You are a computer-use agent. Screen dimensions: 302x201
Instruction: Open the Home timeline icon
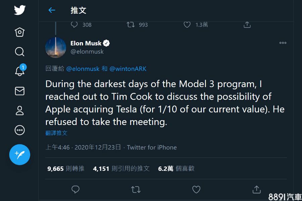(20, 32)
